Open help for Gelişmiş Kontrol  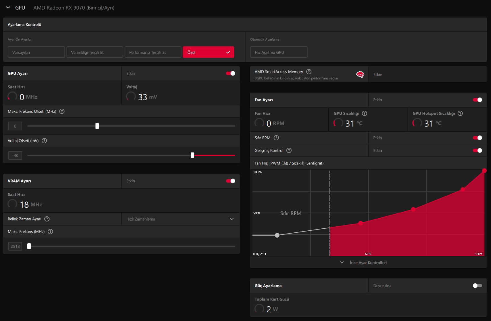pyautogui.click(x=289, y=150)
